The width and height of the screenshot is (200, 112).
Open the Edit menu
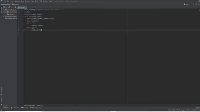(8, 1)
